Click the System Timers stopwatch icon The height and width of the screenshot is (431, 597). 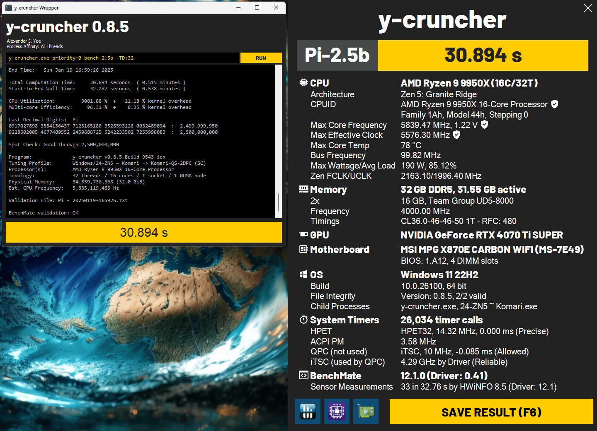point(304,320)
